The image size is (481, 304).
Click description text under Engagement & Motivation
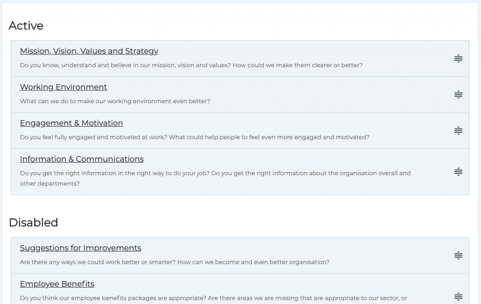194,137
